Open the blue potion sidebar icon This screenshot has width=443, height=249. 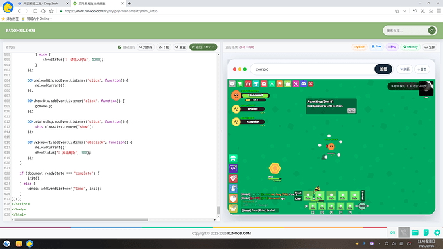click(233, 189)
